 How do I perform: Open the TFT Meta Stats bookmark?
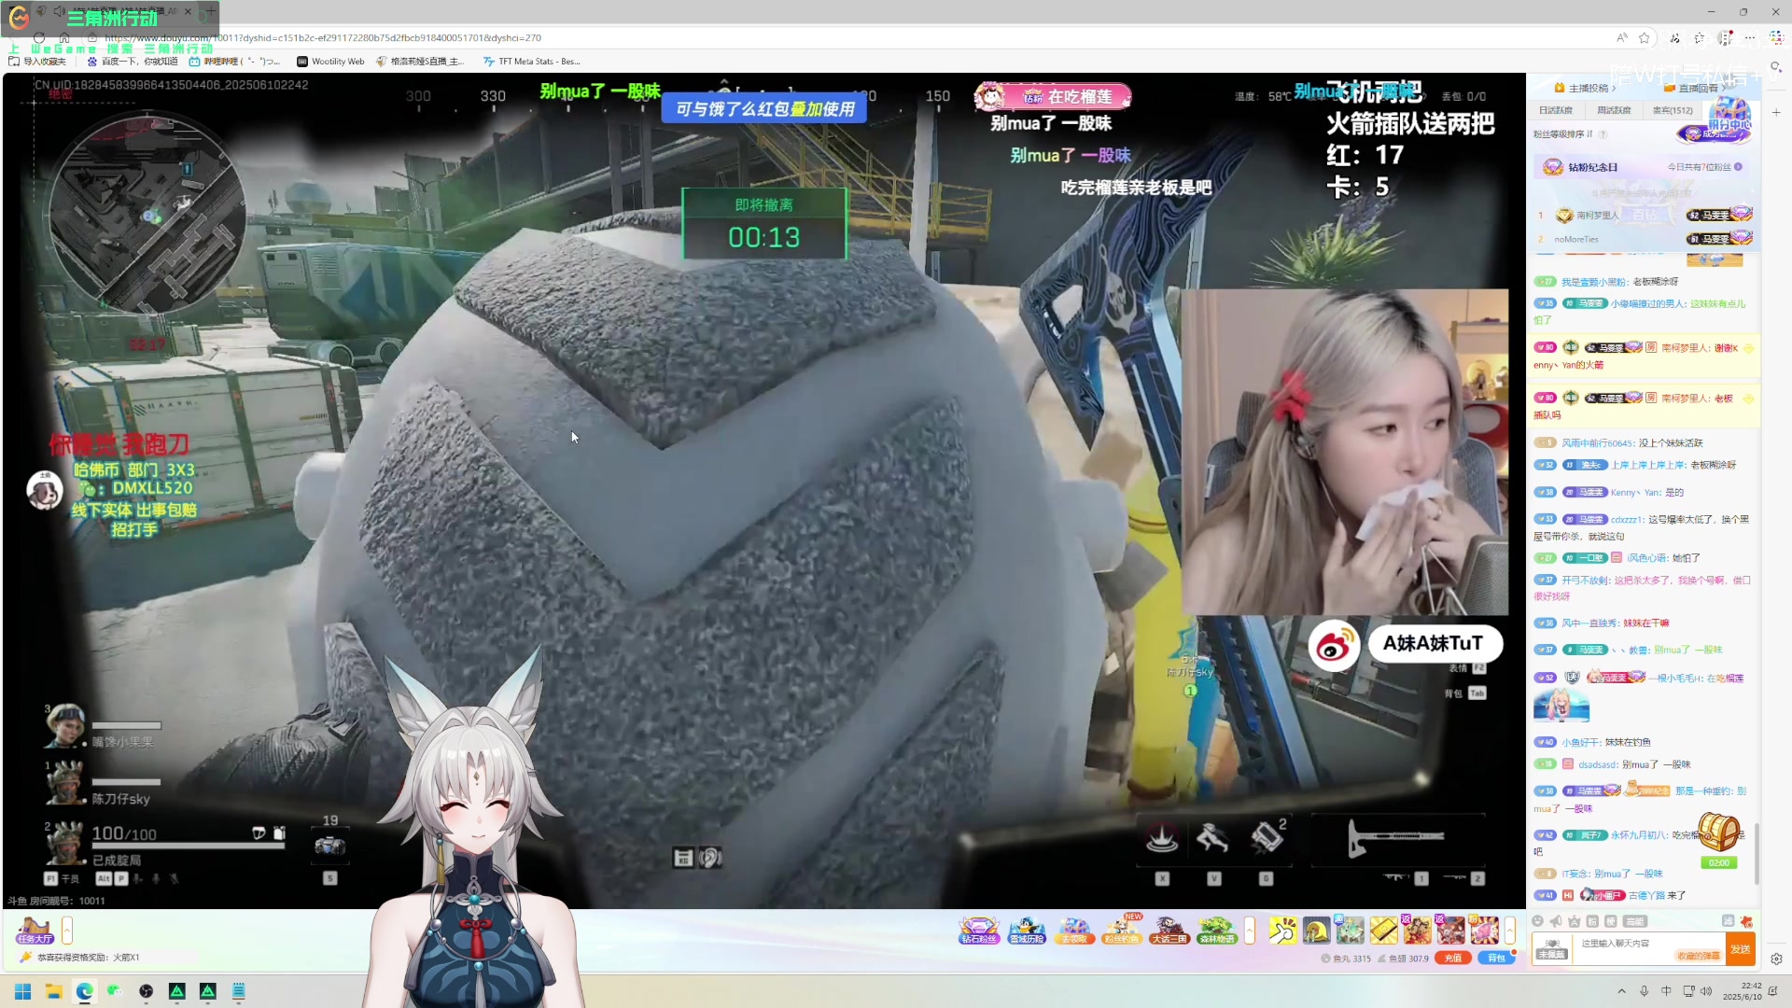pos(532,62)
